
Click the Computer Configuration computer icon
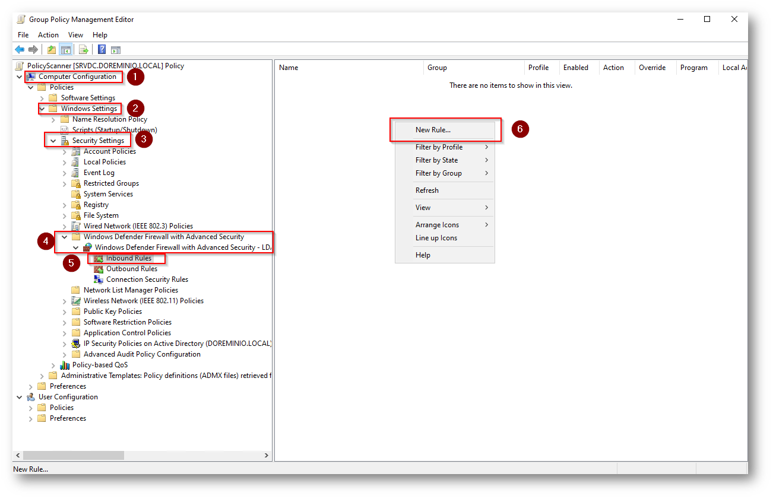pos(31,77)
